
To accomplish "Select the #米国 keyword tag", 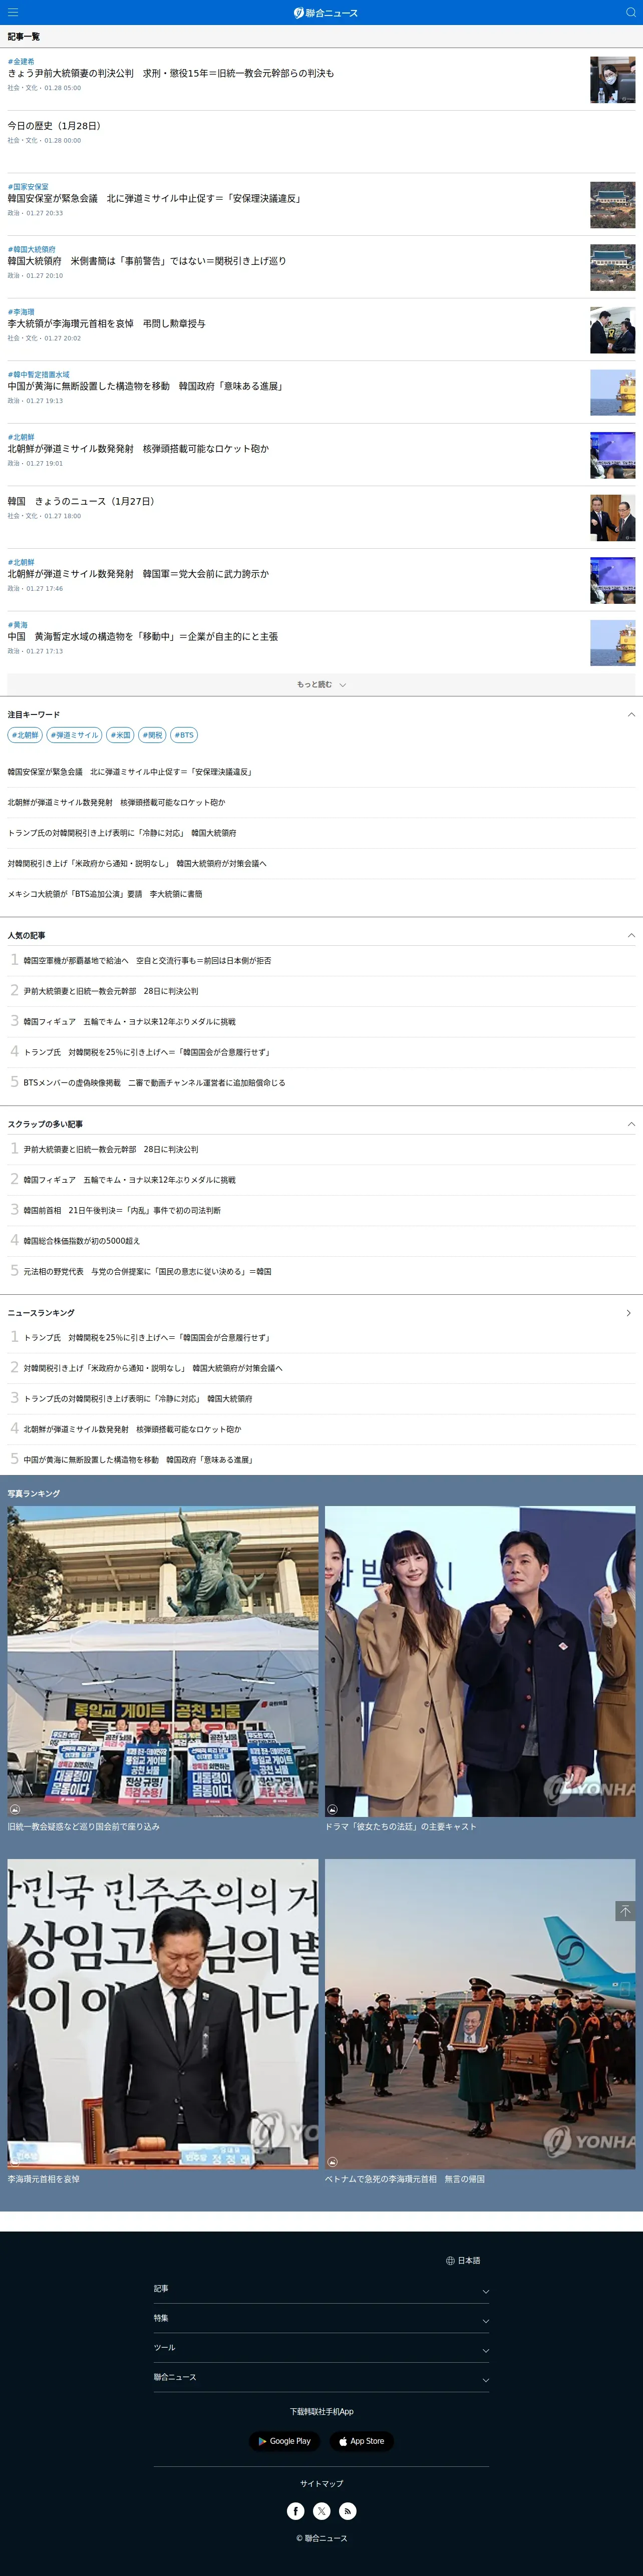I will tap(120, 735).
